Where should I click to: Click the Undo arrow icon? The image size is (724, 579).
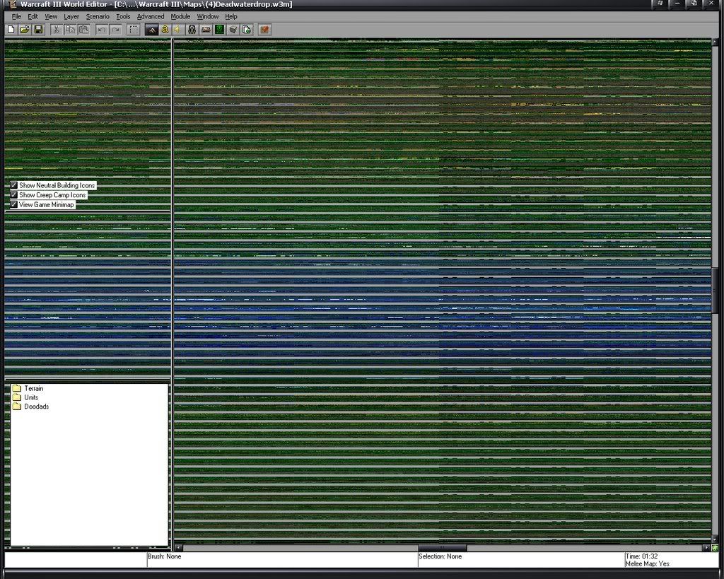click(102, 30)
